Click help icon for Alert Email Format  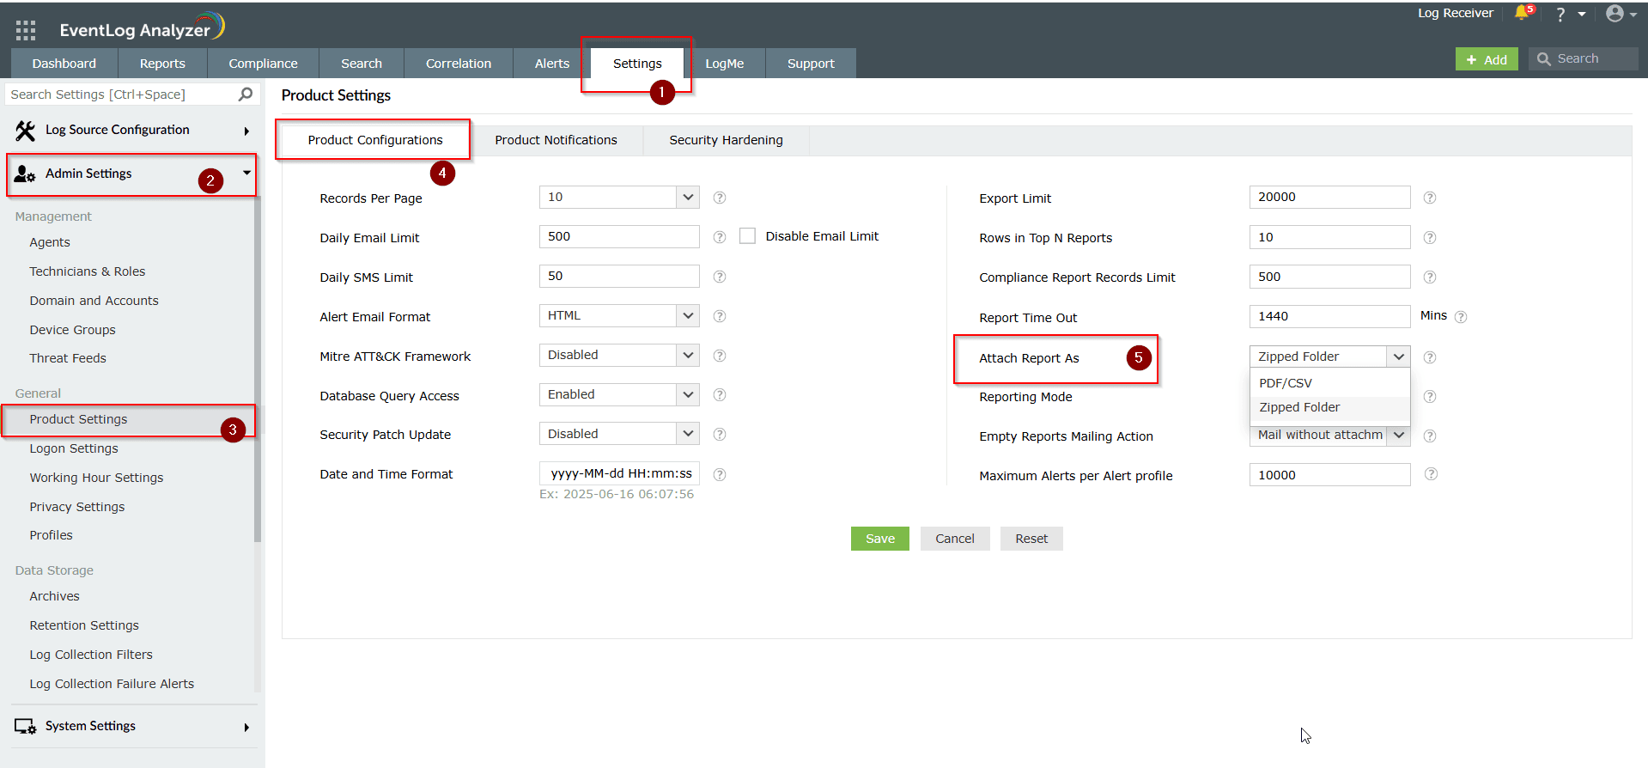pyautogui.click(x=720, y=316)
